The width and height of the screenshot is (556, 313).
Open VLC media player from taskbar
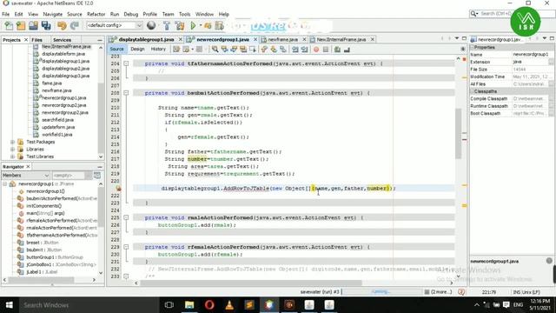pos(229,305)
